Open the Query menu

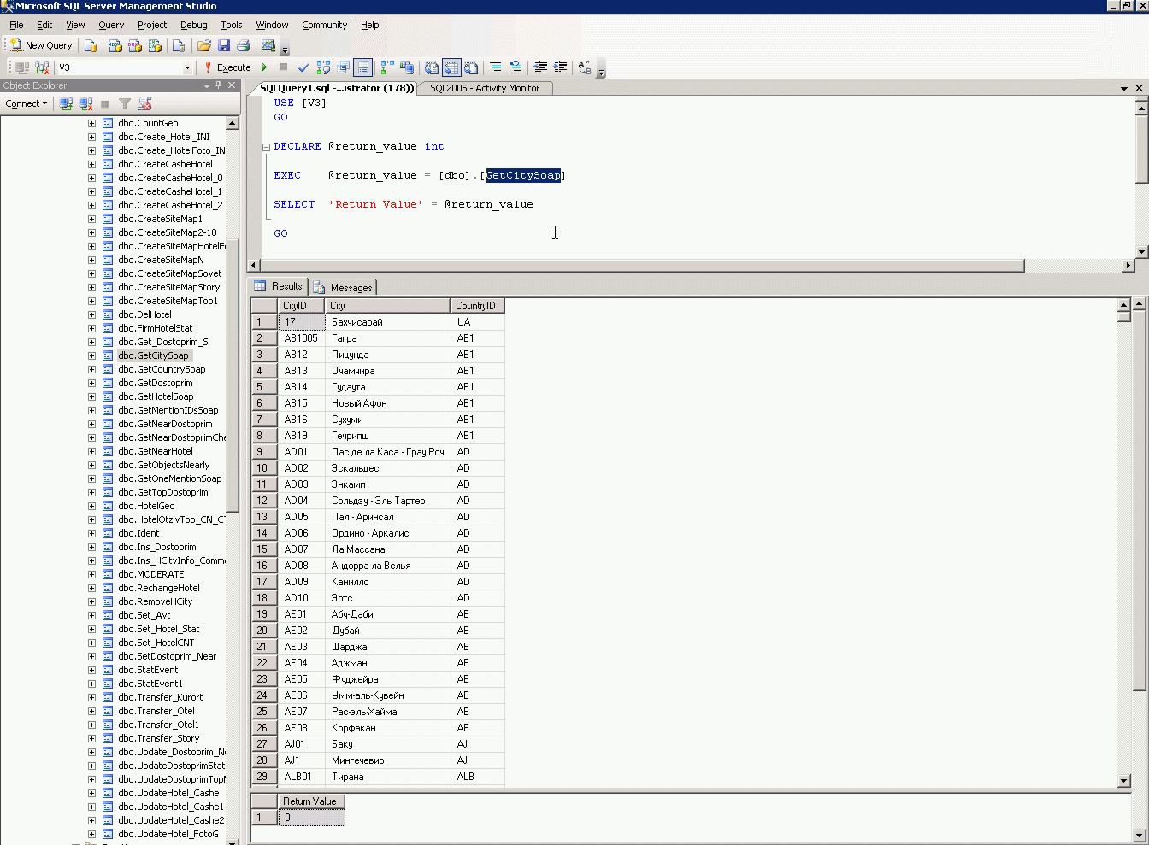click(111, 25)
